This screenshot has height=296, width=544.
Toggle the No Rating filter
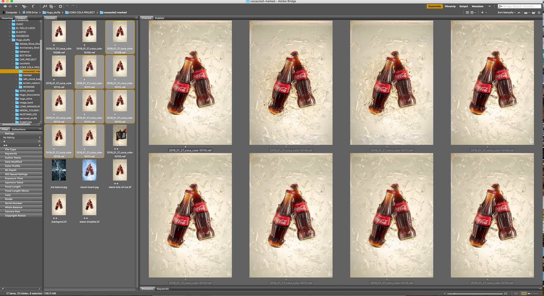pyautogui.click(x=21, y=138)
